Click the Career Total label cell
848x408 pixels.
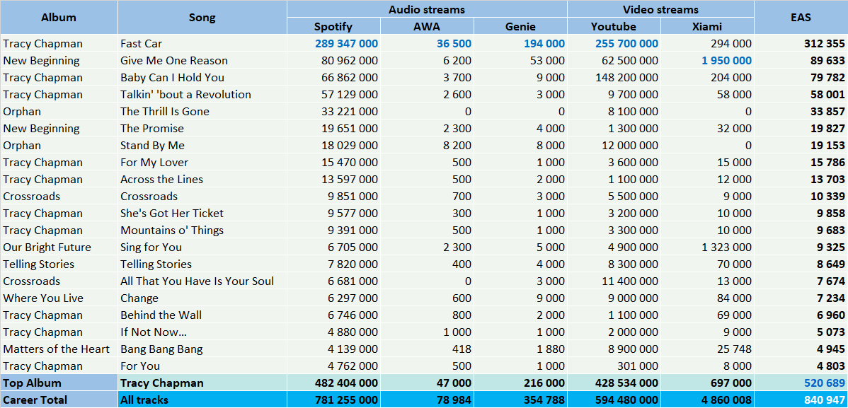(59, 400)
